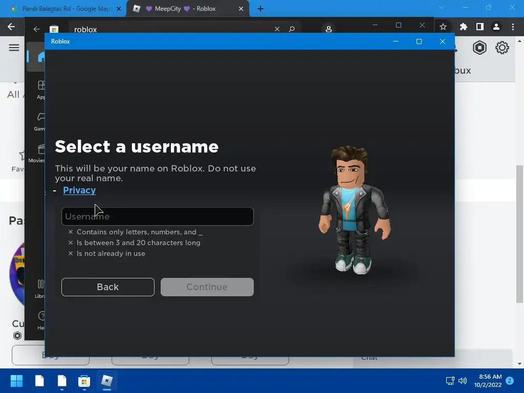
Task: Open Movies in the Microsoft Store sidebar
Action: [x=37, y=154]
